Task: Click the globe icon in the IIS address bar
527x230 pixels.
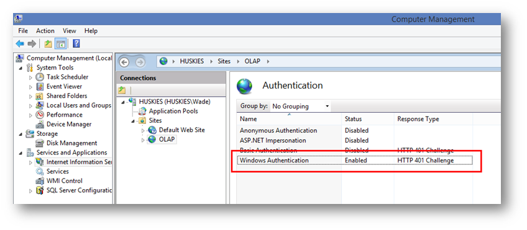Action: coord(163,61)
